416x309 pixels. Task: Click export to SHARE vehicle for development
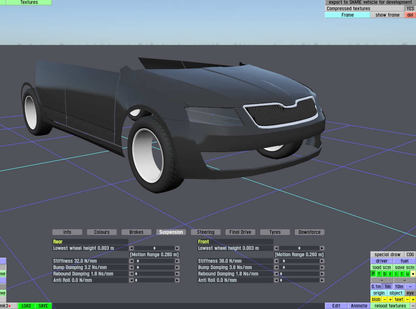coord(370,2)
